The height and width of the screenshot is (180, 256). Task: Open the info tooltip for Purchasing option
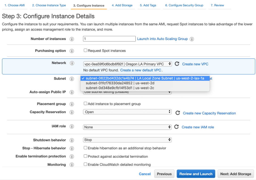72,51
